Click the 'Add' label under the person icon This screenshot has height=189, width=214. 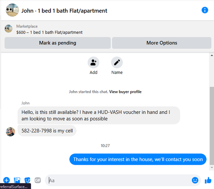(x=93, y=72)
